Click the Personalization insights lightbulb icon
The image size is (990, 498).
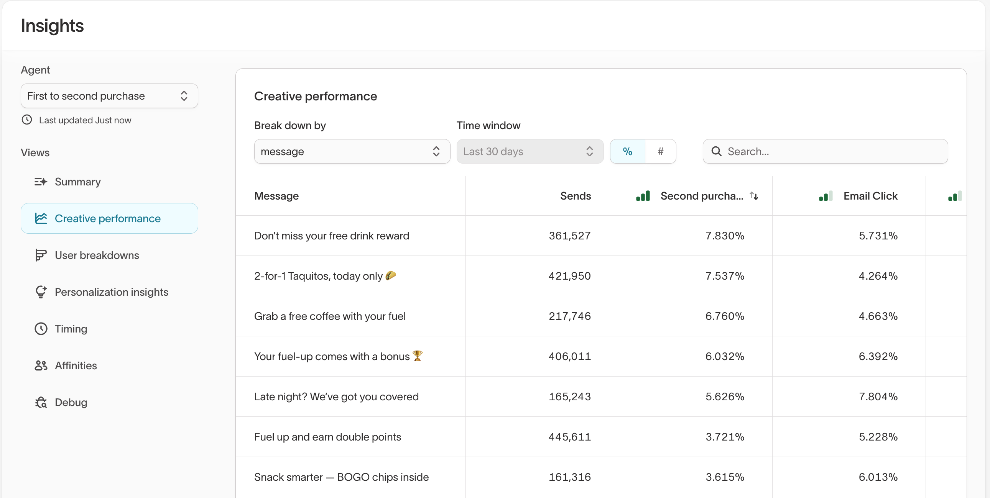pyautogui.click(x=41, y=292)
